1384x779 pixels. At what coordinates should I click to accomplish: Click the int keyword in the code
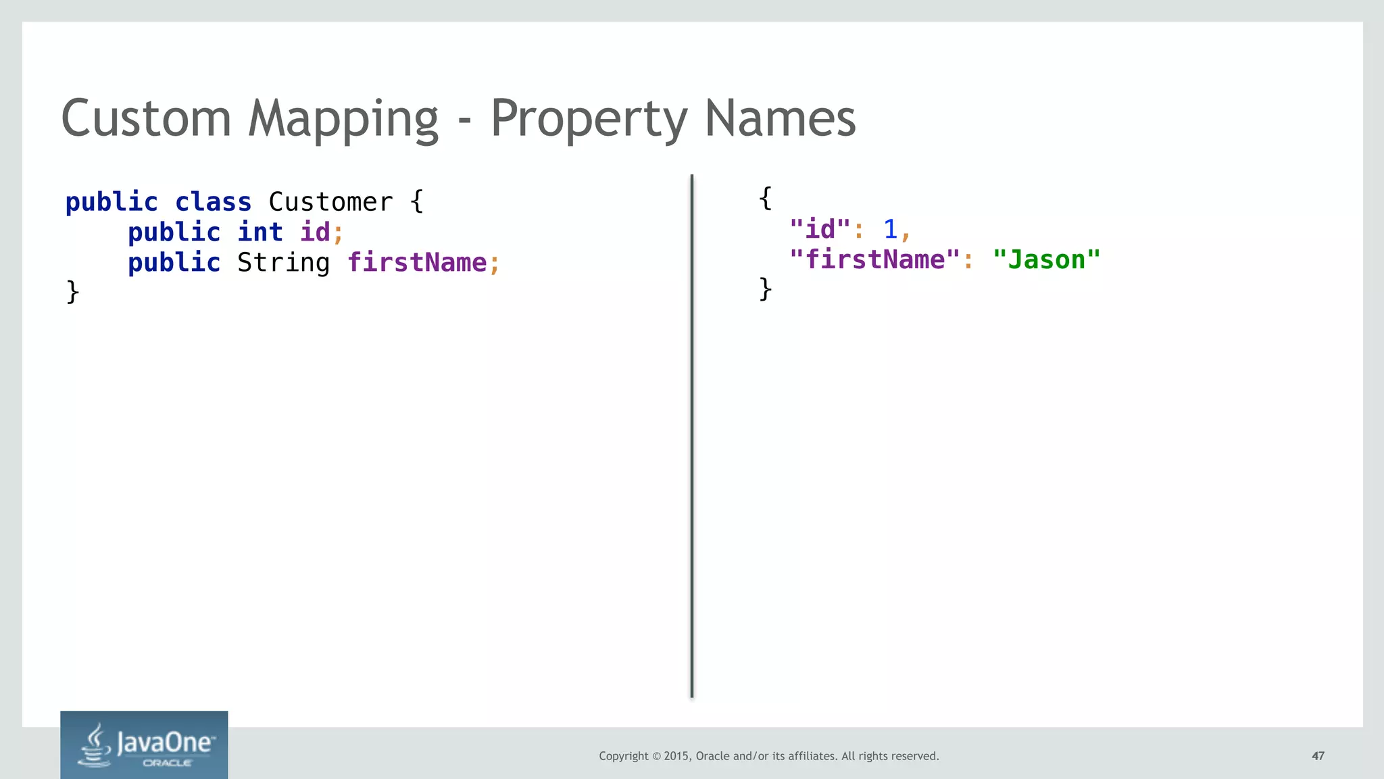pyautogui.click(x=260, y=232)
